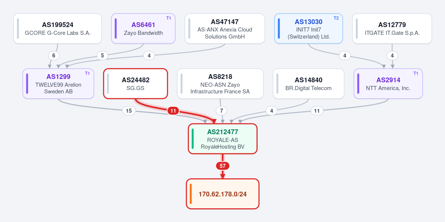Click the edge label 7
Viewport: 445px width, 222px height.
(x=221, y=111)
